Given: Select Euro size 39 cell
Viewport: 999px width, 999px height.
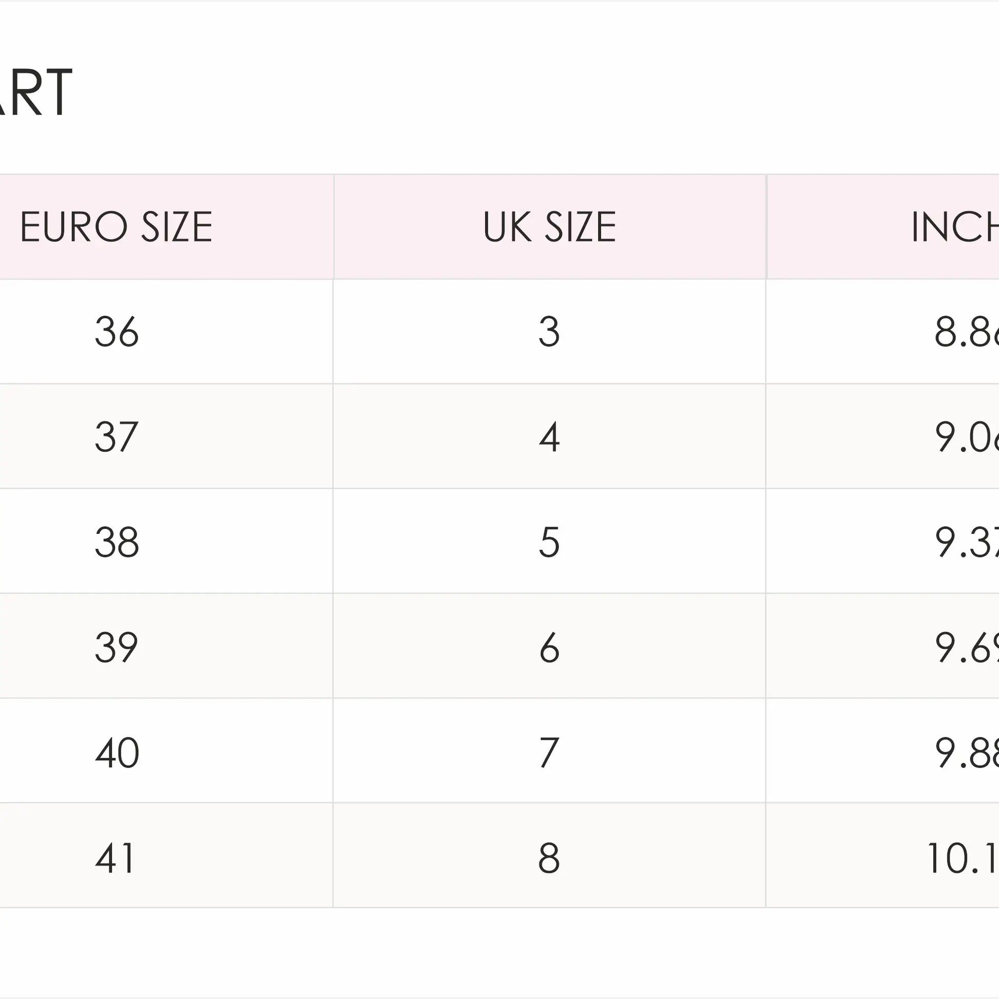Looking at the screenshot, I should (166, 646).
